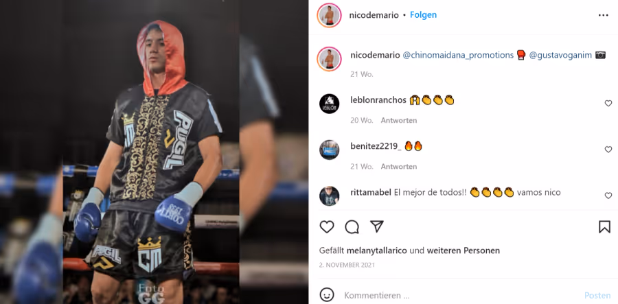Like rittamabel comment with small heart
This screenshot has width=618, height=304.
pos(608,196)
